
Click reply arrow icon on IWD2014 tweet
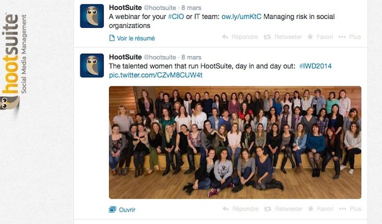[x=226, y=209]
